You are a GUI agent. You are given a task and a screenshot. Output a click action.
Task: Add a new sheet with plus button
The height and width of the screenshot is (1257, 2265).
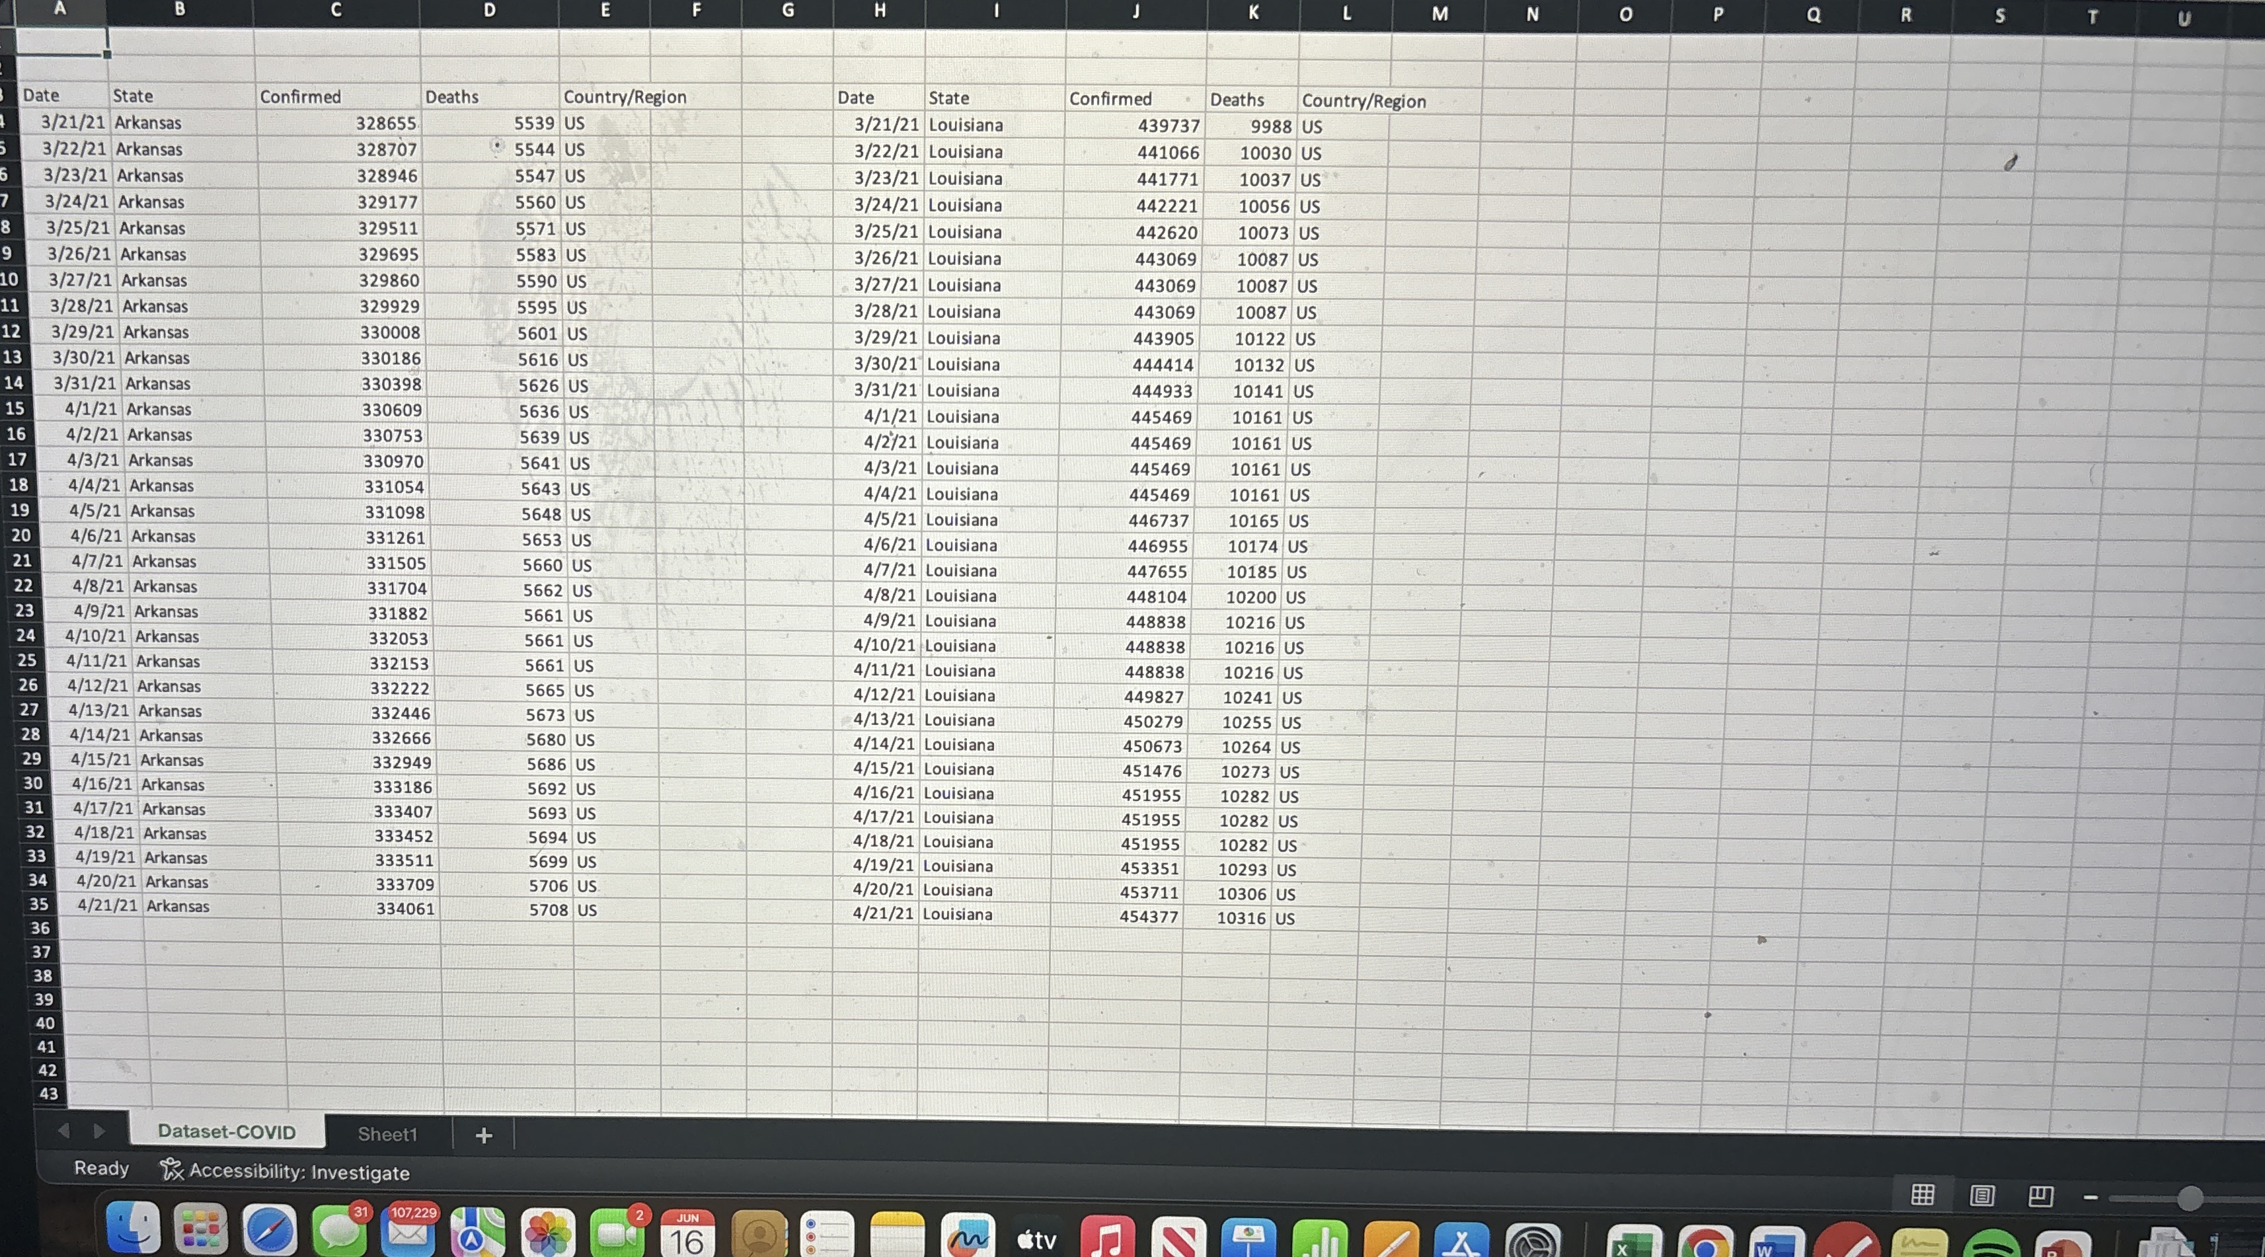pos(484,1135)
